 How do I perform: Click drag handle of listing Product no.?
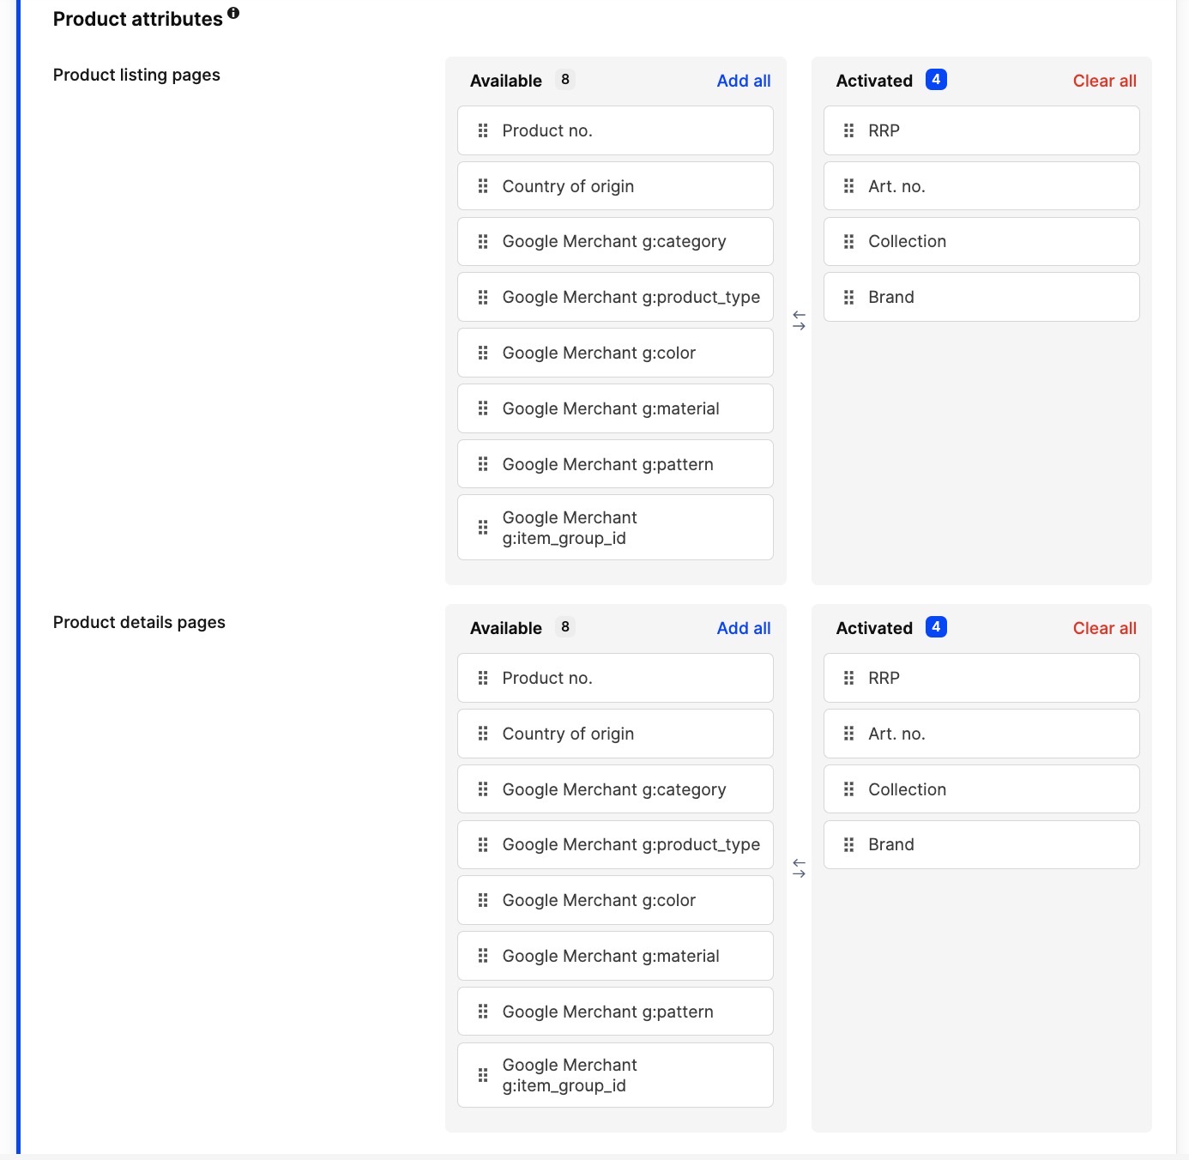[483, 130]
